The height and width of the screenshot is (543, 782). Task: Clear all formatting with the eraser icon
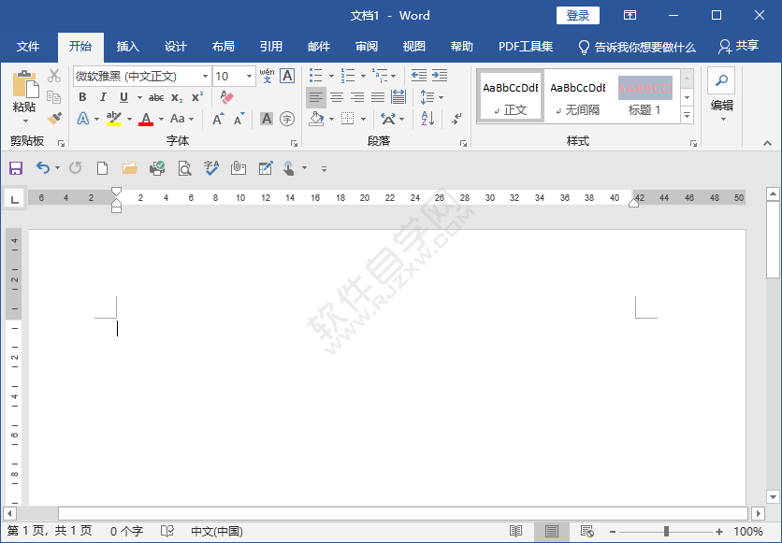(226, 95)
